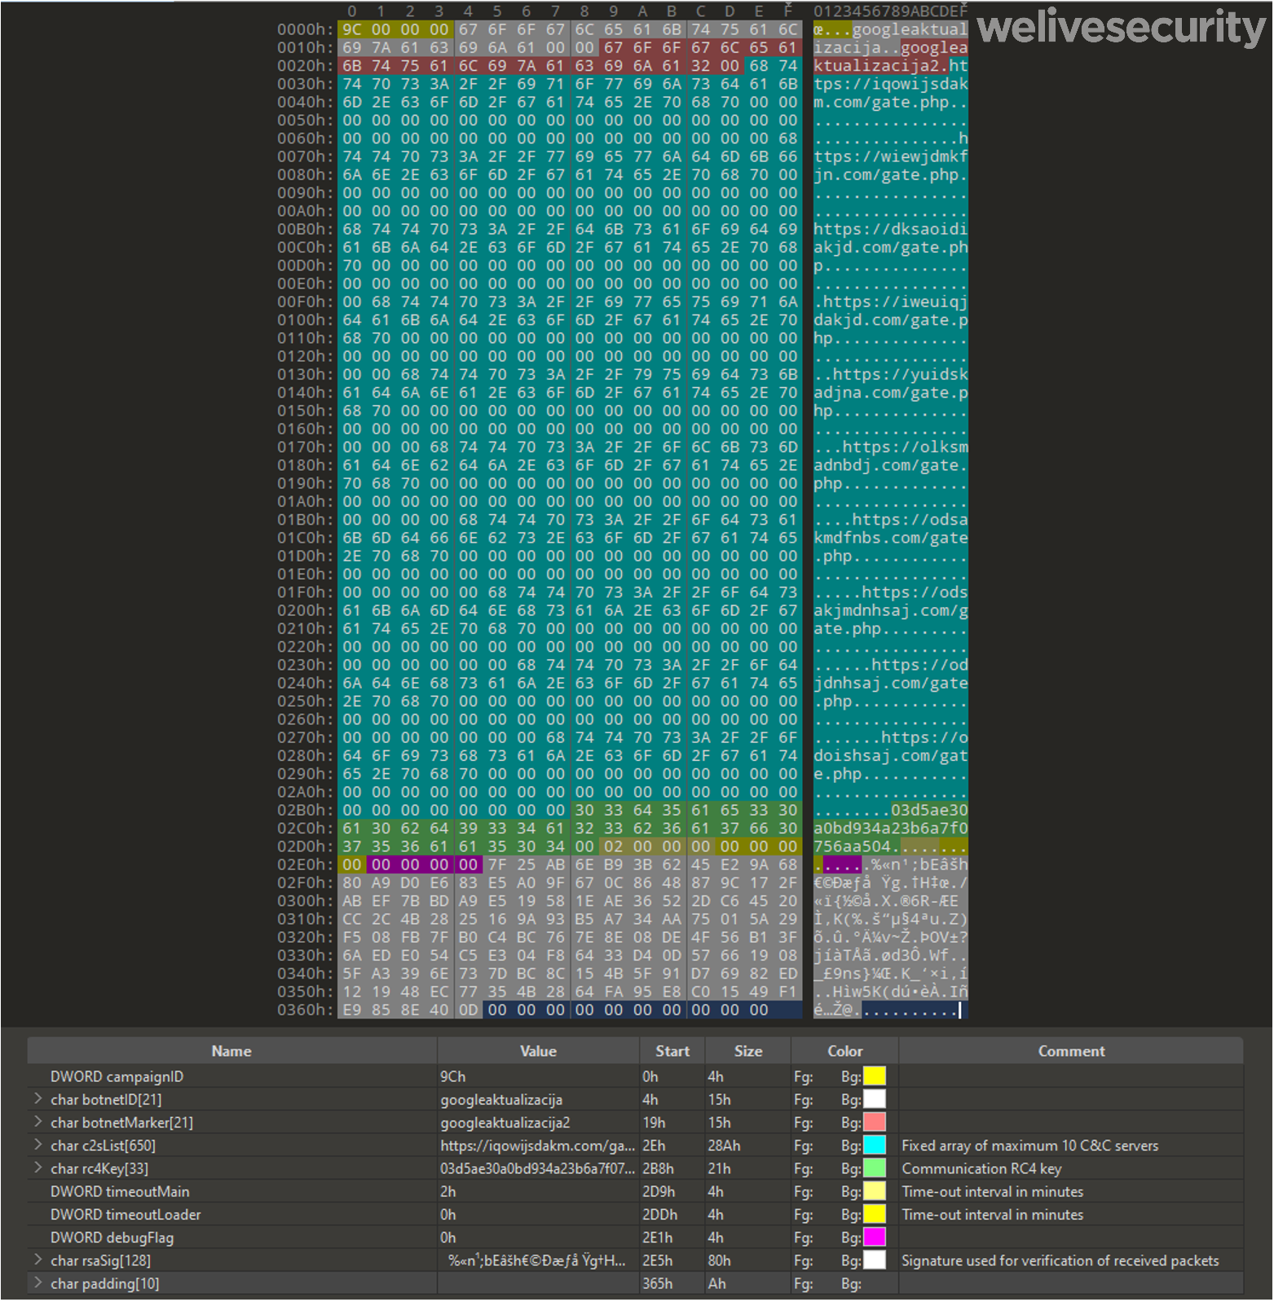Click the Comment column header
The height and width of the screenshot is (1302, 1274).
(1071, 1051)
